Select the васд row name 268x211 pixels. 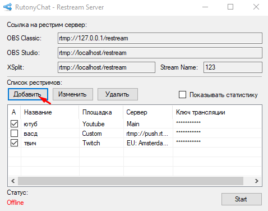(x=31, y=134)
